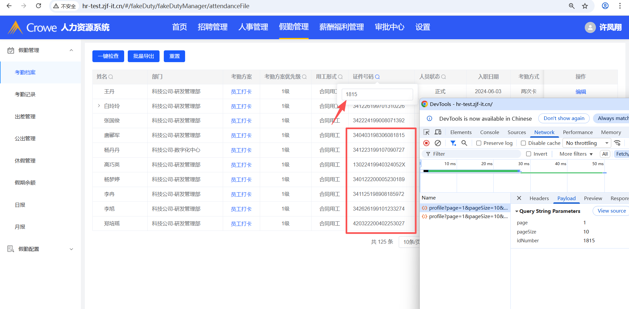Screen dimensions: 629x309
Task: Reload the page with browser refresh icon
Action: (x=38, y=6)
